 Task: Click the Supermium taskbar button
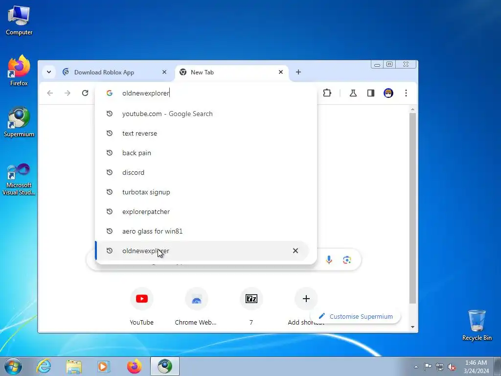(165, 366)
